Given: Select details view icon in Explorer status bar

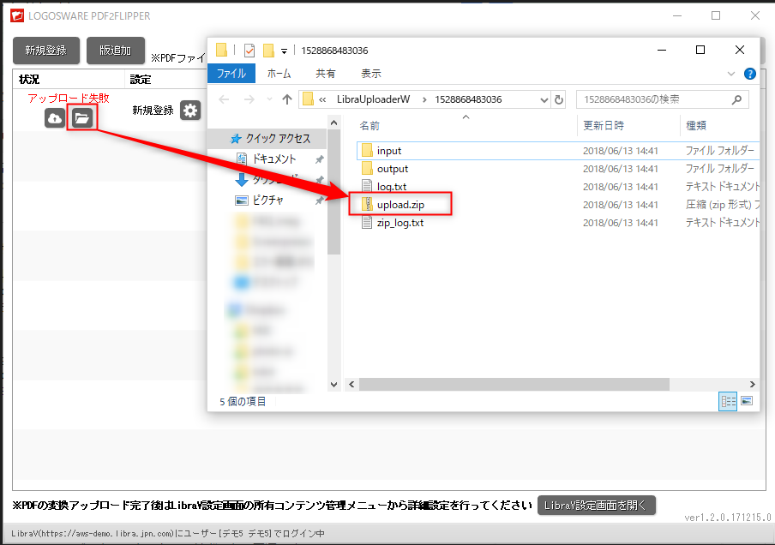Looking at the screenshot, I should pyautogui.click(x=729, y=401).
